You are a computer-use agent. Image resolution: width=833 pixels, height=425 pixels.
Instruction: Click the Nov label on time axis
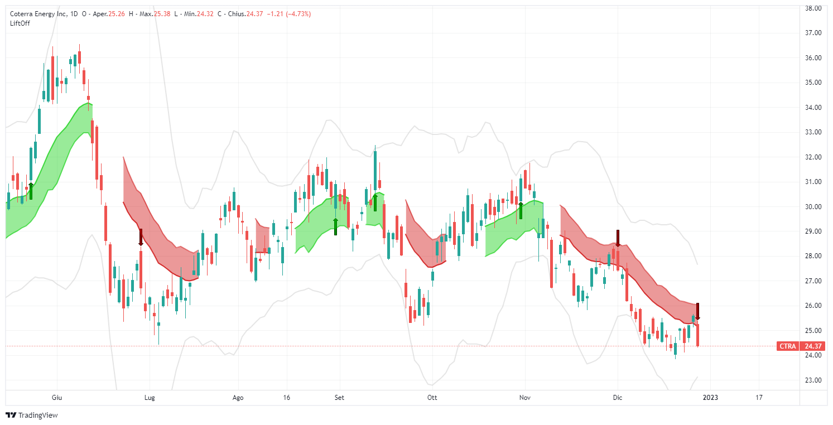524,398
